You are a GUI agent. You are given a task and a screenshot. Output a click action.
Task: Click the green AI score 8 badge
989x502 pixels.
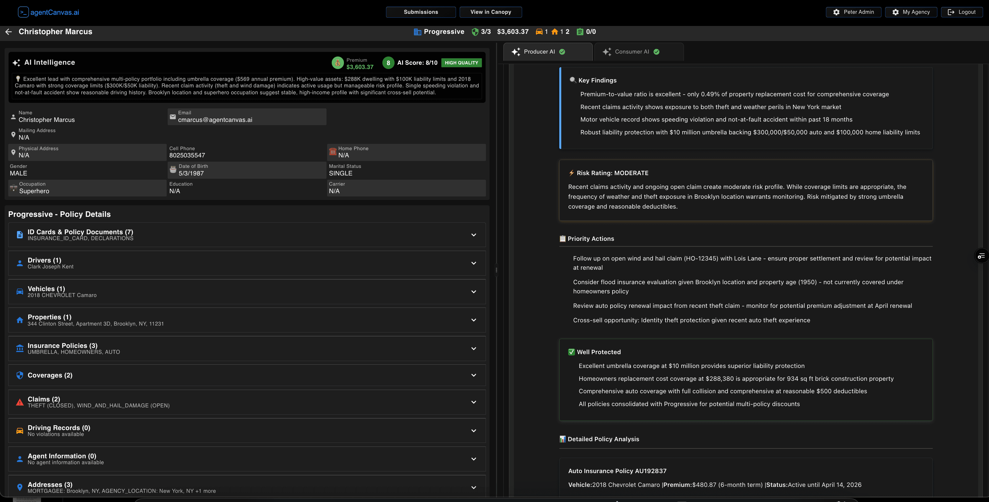(x=388, y=63)
